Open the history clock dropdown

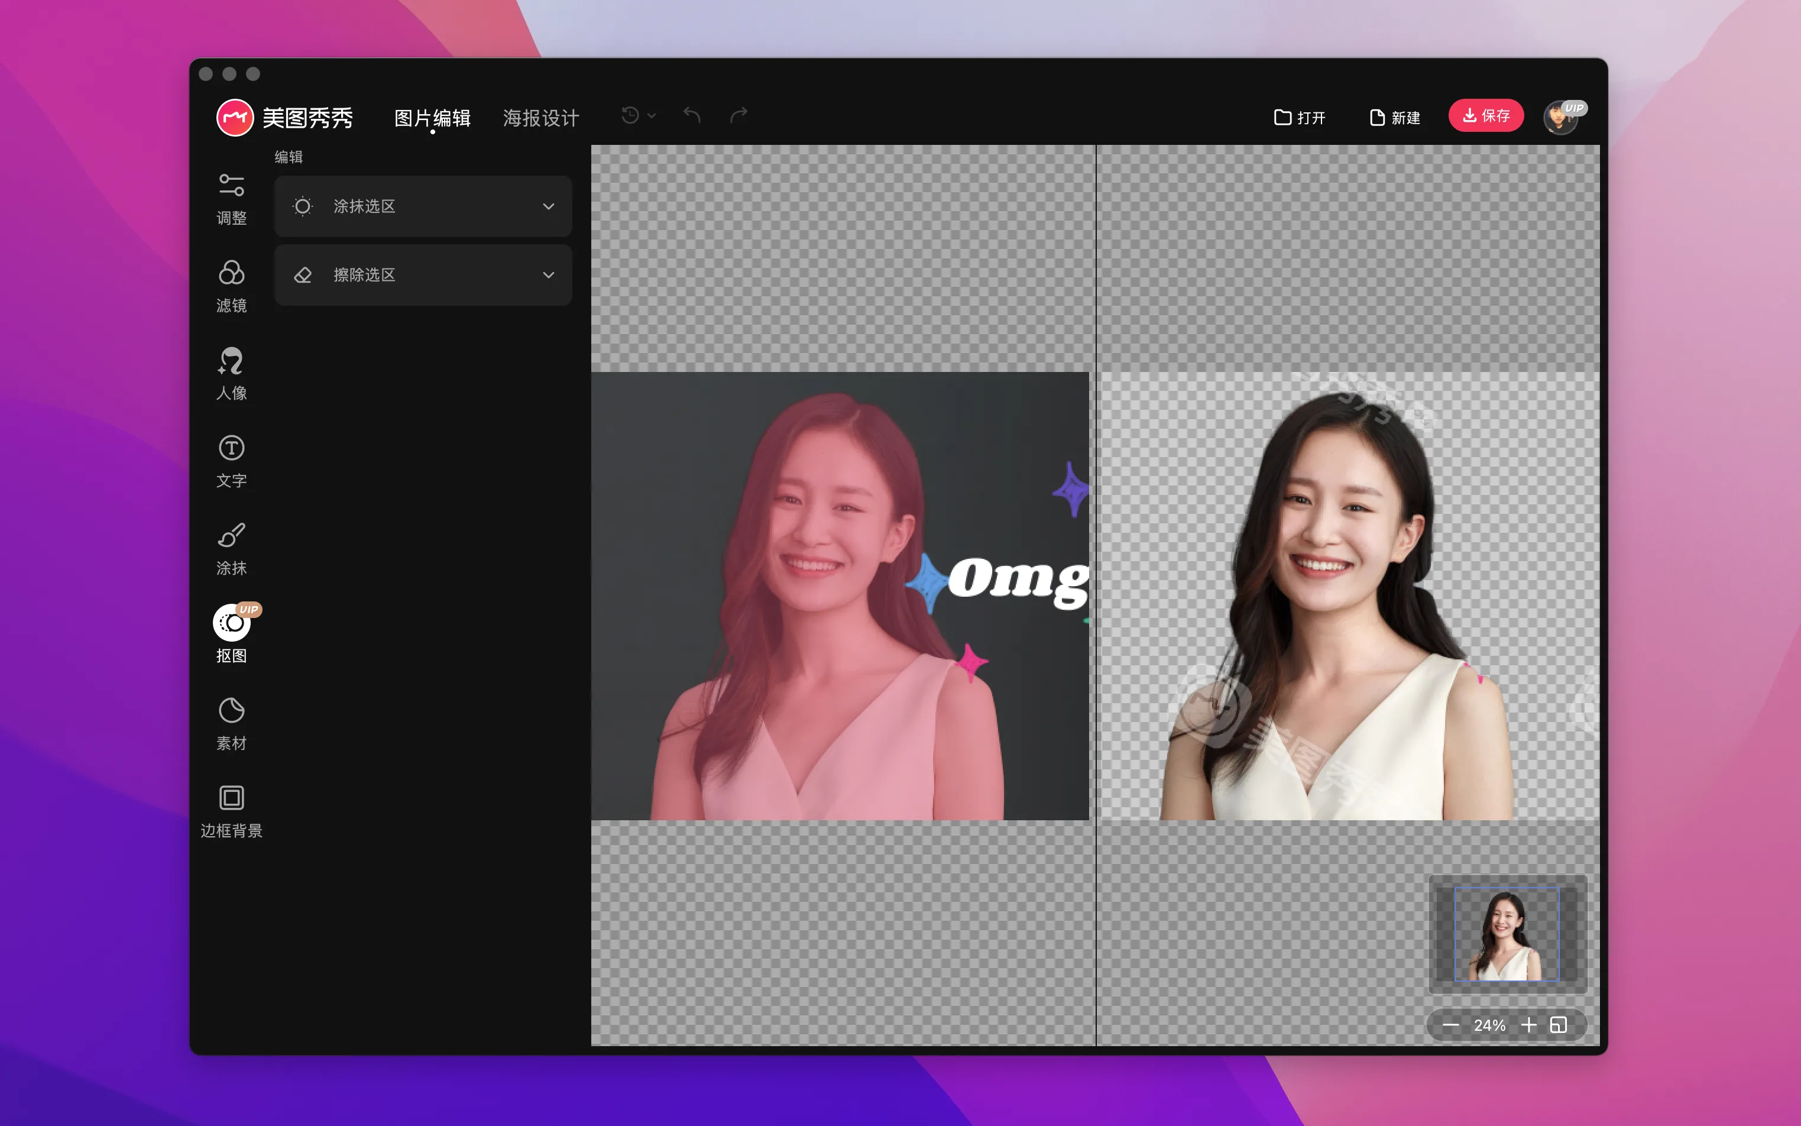click(x=638, y=115)
